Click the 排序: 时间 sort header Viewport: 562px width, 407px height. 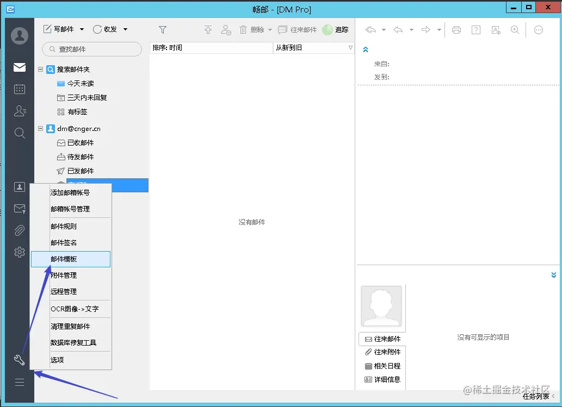point(211,48)
